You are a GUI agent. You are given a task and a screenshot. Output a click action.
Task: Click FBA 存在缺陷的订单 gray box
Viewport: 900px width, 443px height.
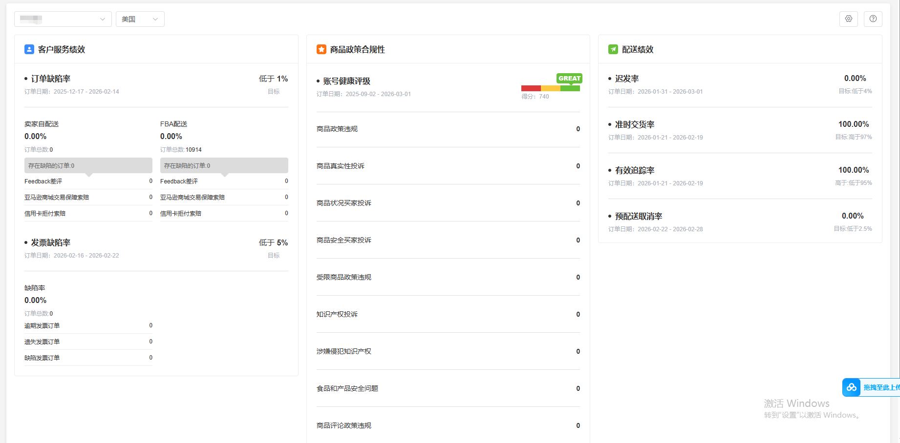click(224, 165)
